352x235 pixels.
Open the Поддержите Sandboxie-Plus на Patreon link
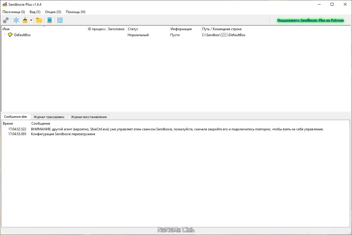(x=310, y=20)
